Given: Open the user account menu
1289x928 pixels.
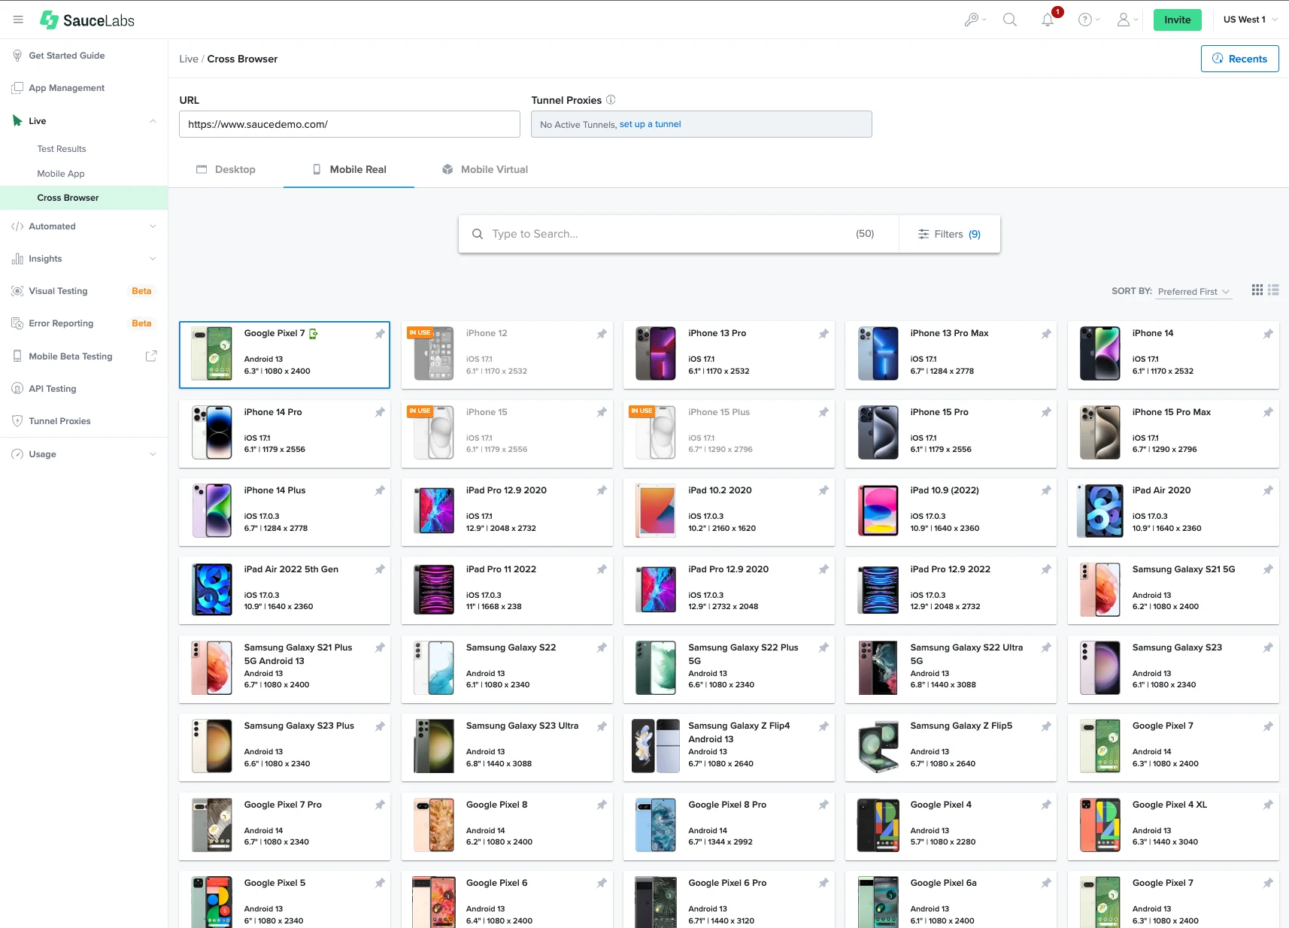Looking at the screenshot, I should point(1126,20).
